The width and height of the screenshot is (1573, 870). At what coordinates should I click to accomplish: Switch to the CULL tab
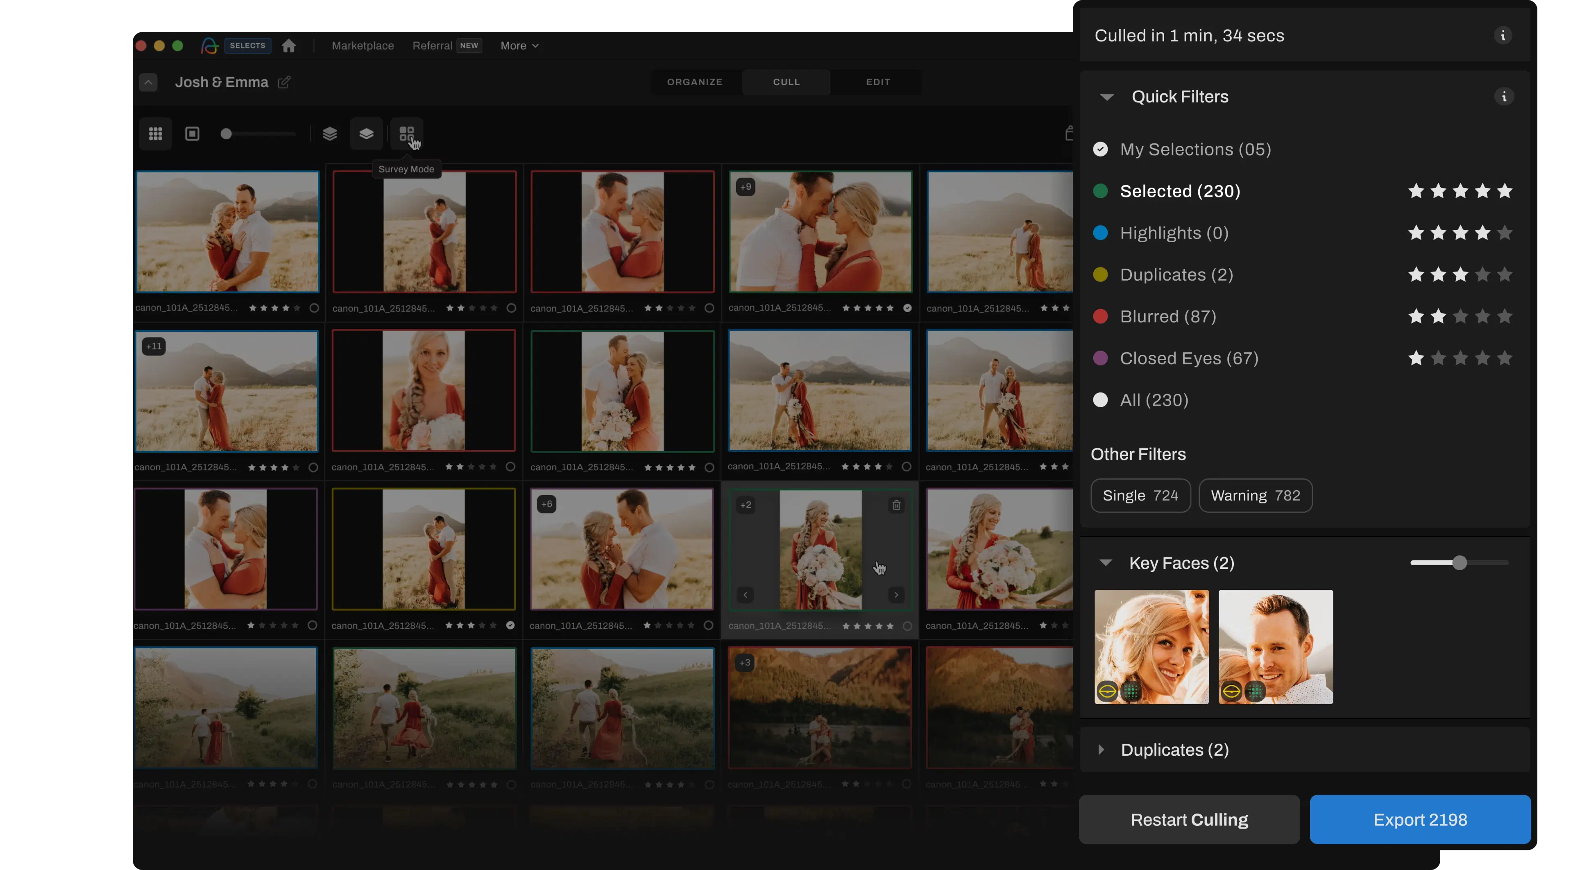click(786, 82)
